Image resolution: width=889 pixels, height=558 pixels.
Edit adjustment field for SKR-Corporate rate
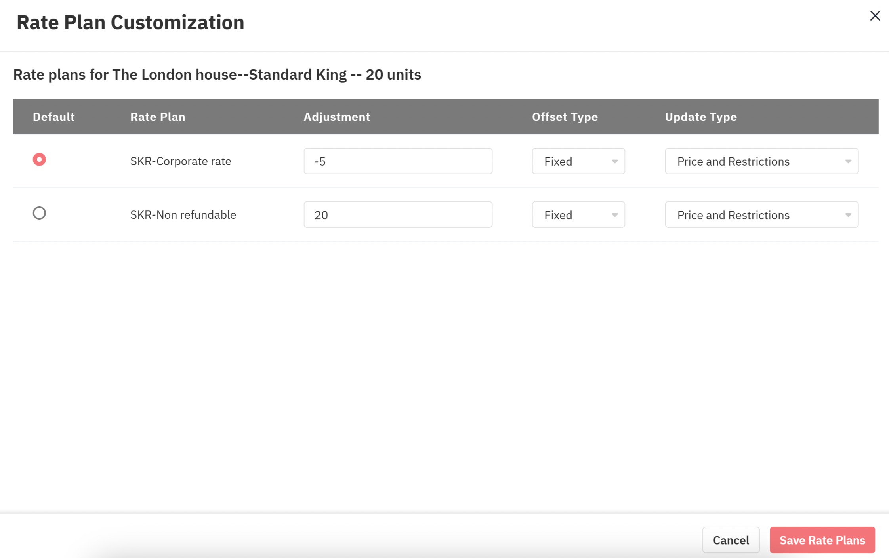pyautogui.click(x=398, y=161)
